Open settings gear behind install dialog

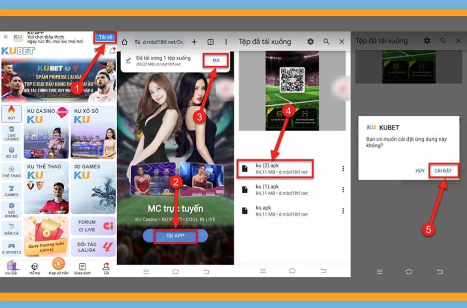point(427,41)
